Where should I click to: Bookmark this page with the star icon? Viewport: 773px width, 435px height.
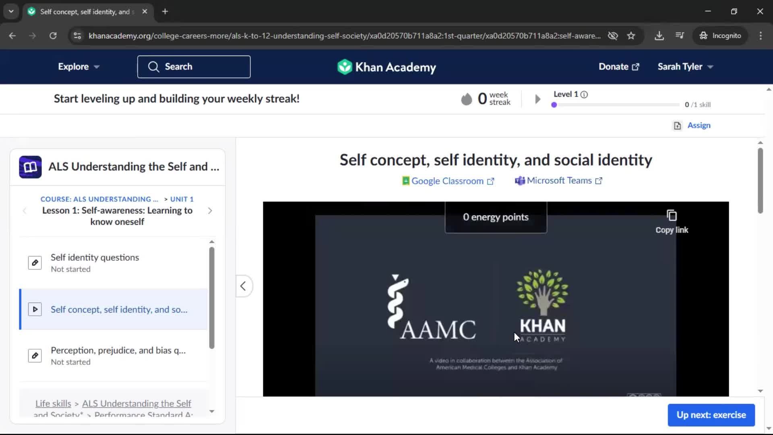(631, 36)
